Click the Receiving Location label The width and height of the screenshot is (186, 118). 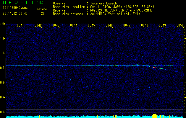[69, 7]
